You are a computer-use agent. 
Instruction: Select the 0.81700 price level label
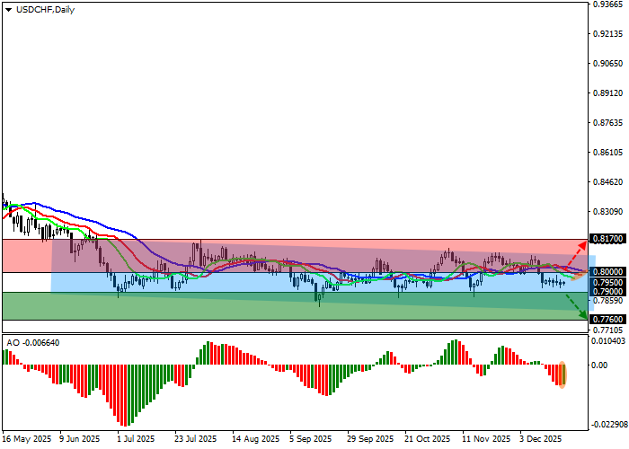607,239
